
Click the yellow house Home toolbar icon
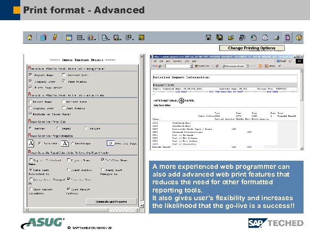click(30, 37)
